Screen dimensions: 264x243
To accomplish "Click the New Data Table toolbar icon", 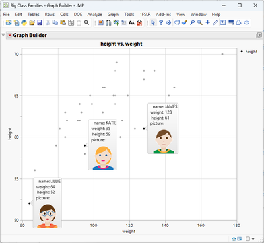I will tap(9, 22).
